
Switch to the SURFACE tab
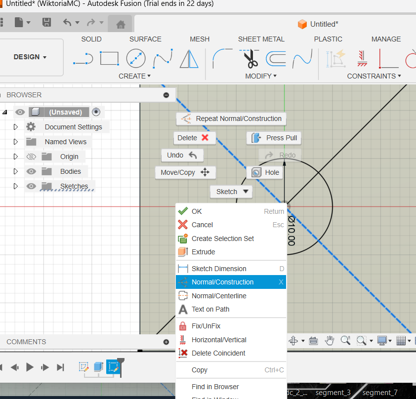pos(145,39)
